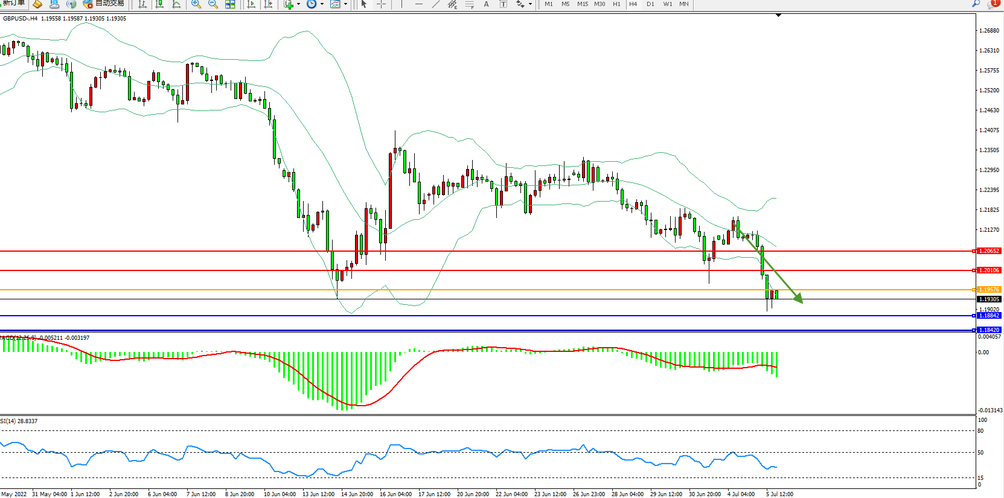Switch chart to candlestick display
The width and height of the screenshot is (1004, 498).
coord(159,4)
